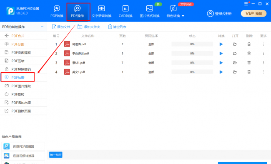Open more options for 将进酒.pdf
The width and height of the screenshot is (271, 164).
pyautogui.click(x=263, y=44)
